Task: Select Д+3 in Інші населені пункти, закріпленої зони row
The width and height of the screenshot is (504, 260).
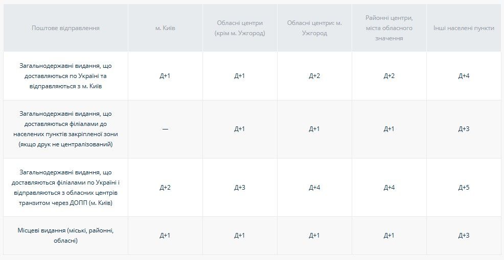Action: point(464,129)
